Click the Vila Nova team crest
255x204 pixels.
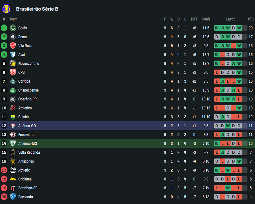tap(13, 46)
